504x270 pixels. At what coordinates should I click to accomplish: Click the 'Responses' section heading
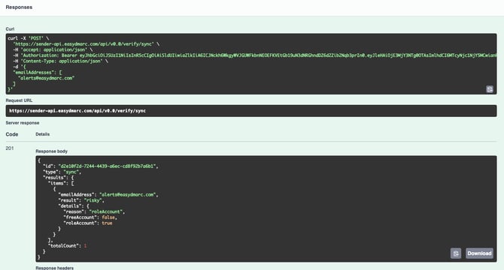tap(19, 7)
